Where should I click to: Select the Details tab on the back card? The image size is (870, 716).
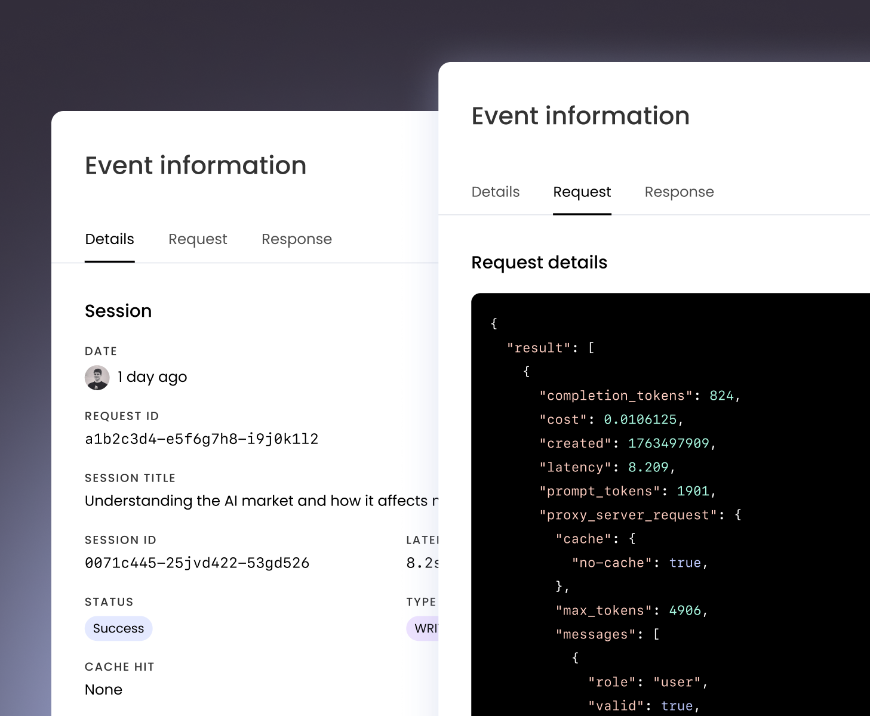(x=495, y=192)
